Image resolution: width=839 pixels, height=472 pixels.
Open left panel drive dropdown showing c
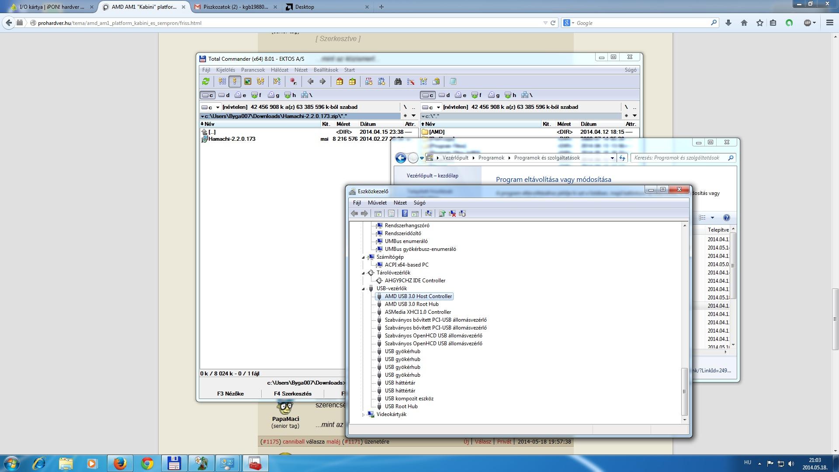coord(211,107)
